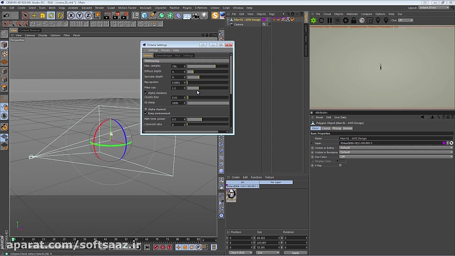The image size is (455, 256).
Task: Click the pick material pin icon
Action: (x=386, y=20)
